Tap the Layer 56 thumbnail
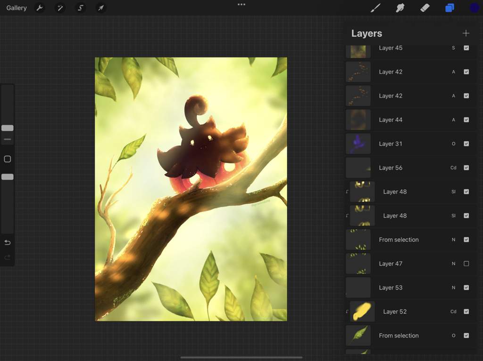The height and width of the screenshot is (361, 483). pos(358,168)
